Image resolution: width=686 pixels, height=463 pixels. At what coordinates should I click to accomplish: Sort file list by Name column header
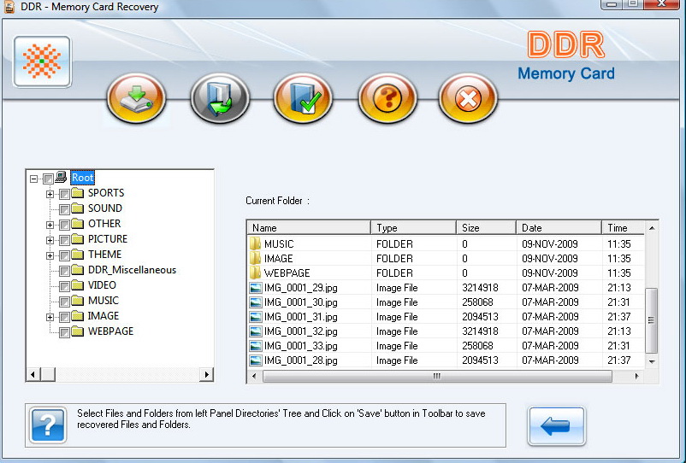tap(309, 228)
